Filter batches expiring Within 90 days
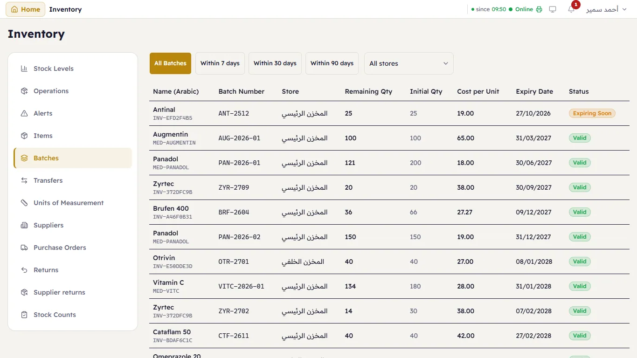The height and width of the screenshot is (358, 637). [332, 63]
